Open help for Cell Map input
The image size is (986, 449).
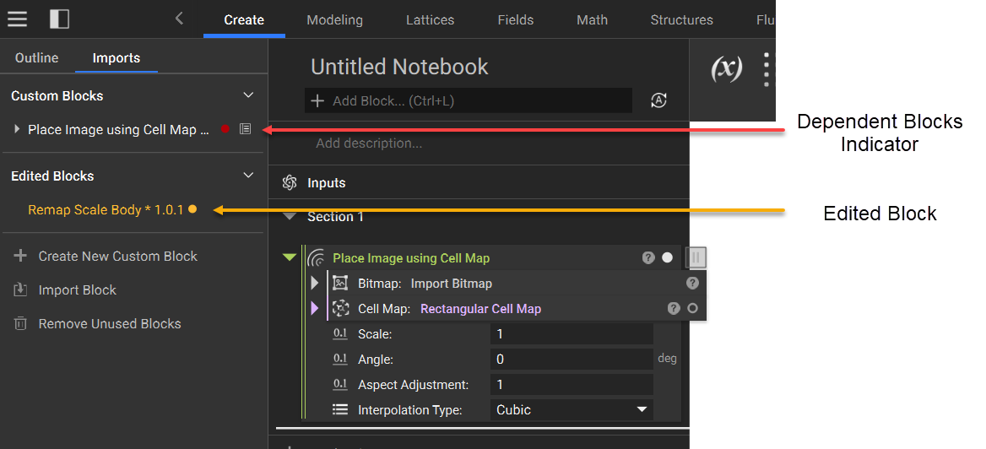click(x=674, y=308)
